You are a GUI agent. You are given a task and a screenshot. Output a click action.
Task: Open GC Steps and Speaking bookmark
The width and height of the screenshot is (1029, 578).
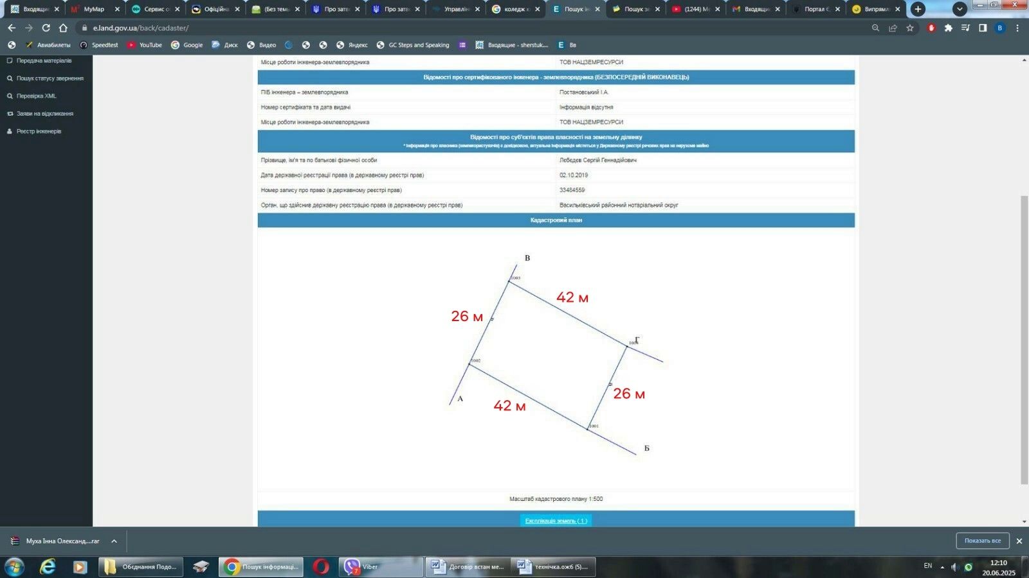pyautogui.click(x=413, y=45)
